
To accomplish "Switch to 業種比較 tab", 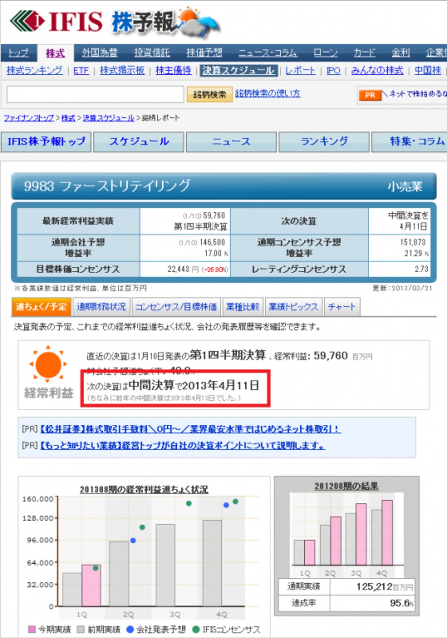I will [x=243, y=307].
